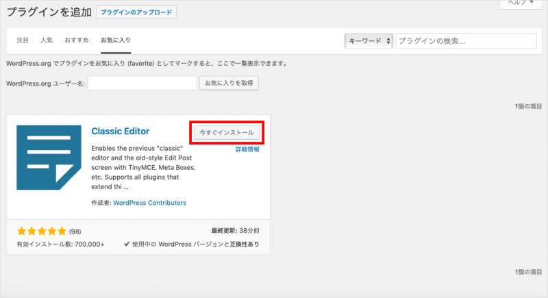Image resolution: width=548 pixels, height=298 pixels.
Task: Open the Classic Editor title link
Action: pos(121,131)
